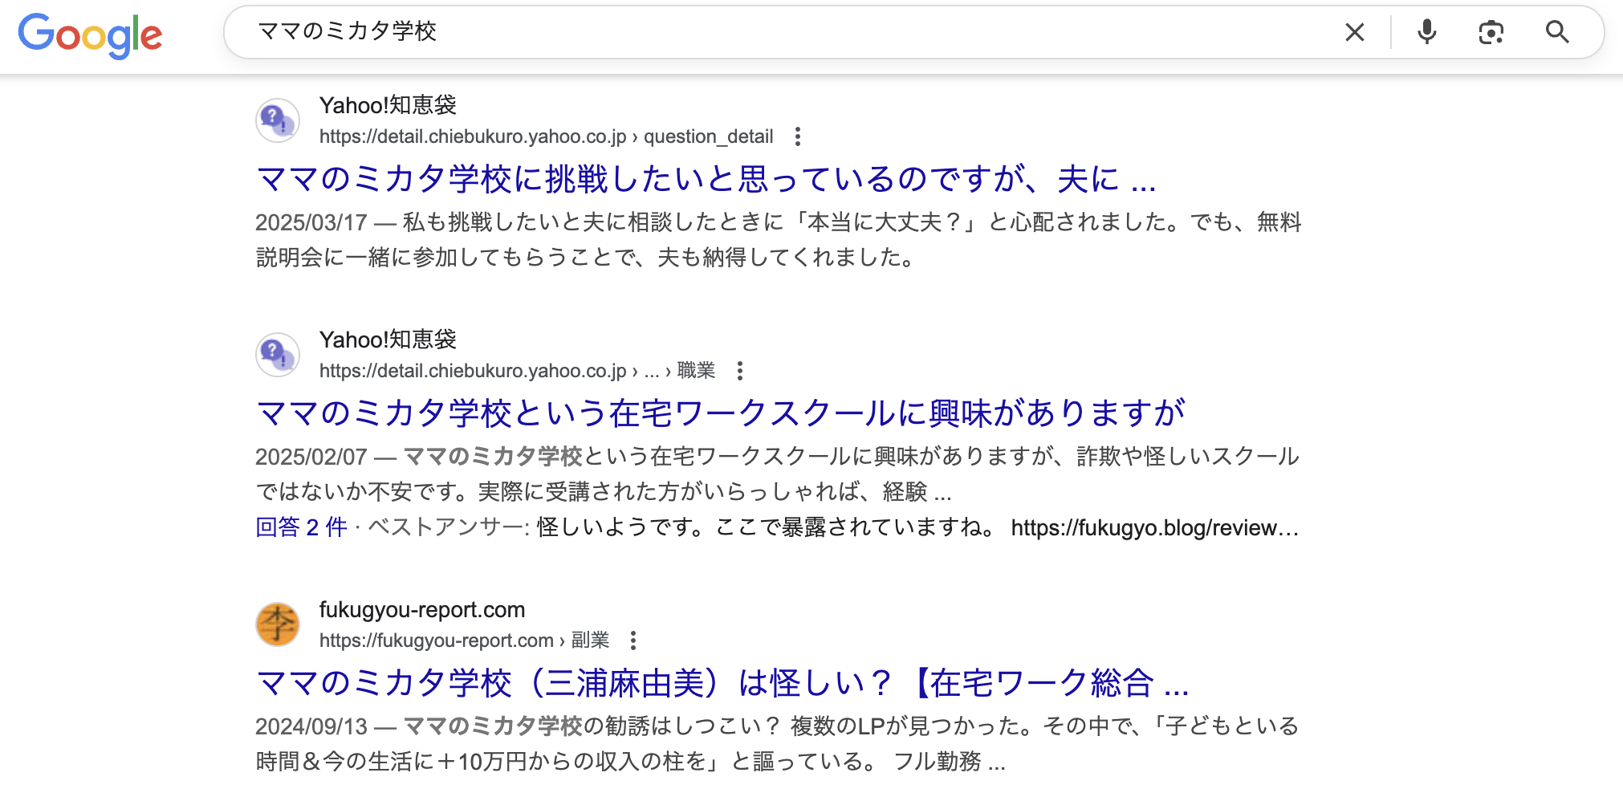Image resolution: width=1623 pixels, height=793 pixels.
Task: Click the 2025/02/07 snippet text
Action: coord(777,474)
